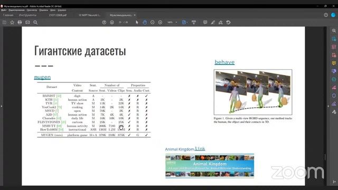Open Fill & Sign tool in sidebar
The height and width of the screenshot is (190, 338).
coord(334,103)
